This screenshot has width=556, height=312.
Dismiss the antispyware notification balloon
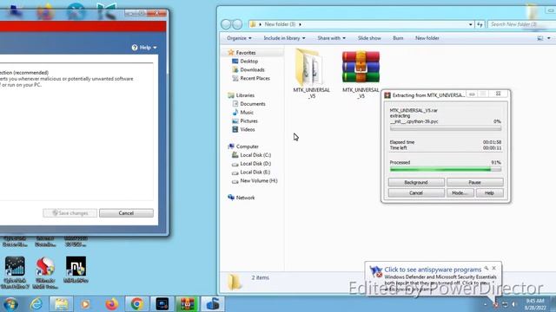pos(494,268)
